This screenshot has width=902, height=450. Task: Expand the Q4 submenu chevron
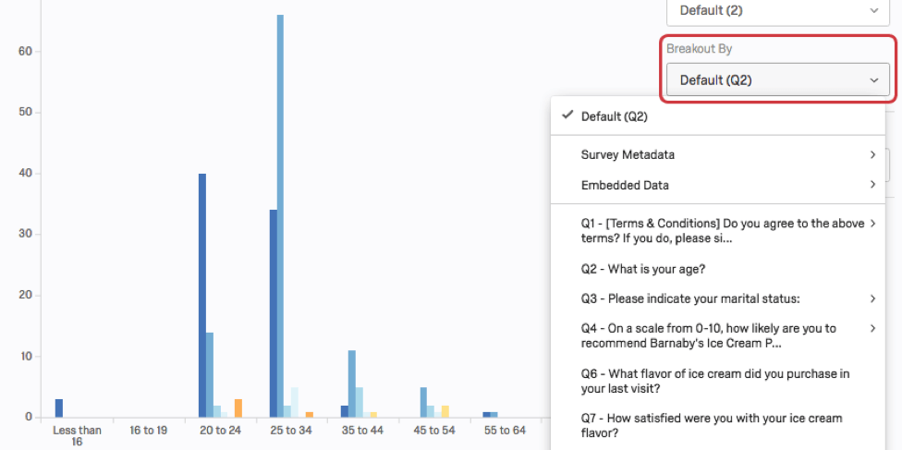tap(872, 328)
